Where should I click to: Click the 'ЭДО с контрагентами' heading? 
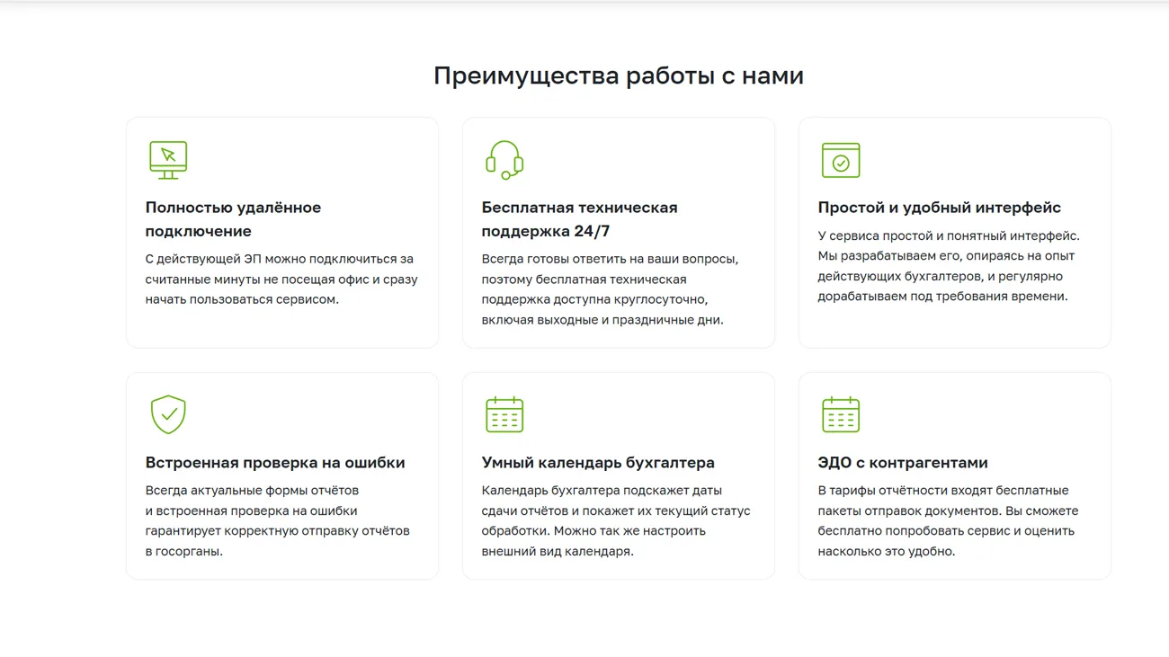[x=902, y=463]
